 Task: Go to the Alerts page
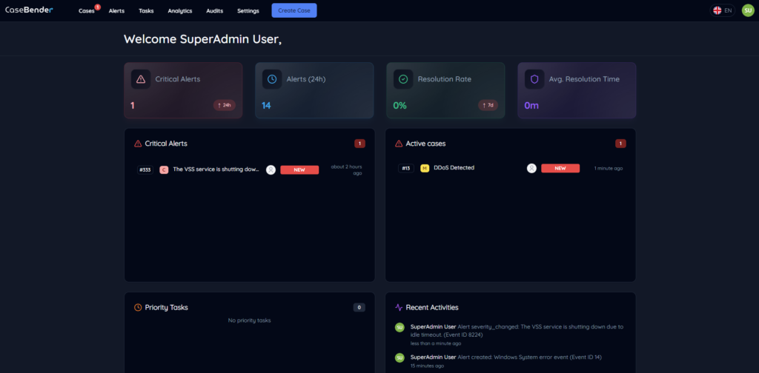[116, 11]
